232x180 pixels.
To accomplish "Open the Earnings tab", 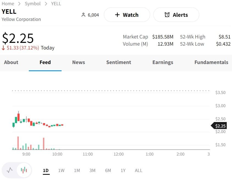I will [x=163, y=62].
